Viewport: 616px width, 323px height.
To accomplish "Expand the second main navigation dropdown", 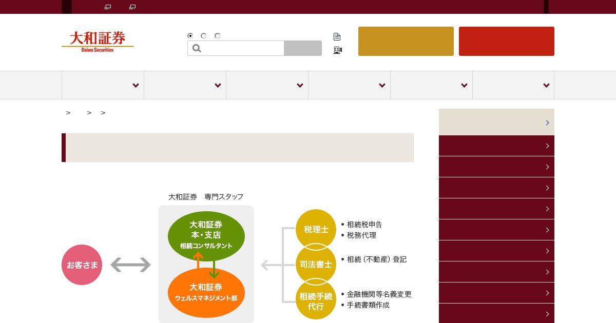I will pos(185,85).
